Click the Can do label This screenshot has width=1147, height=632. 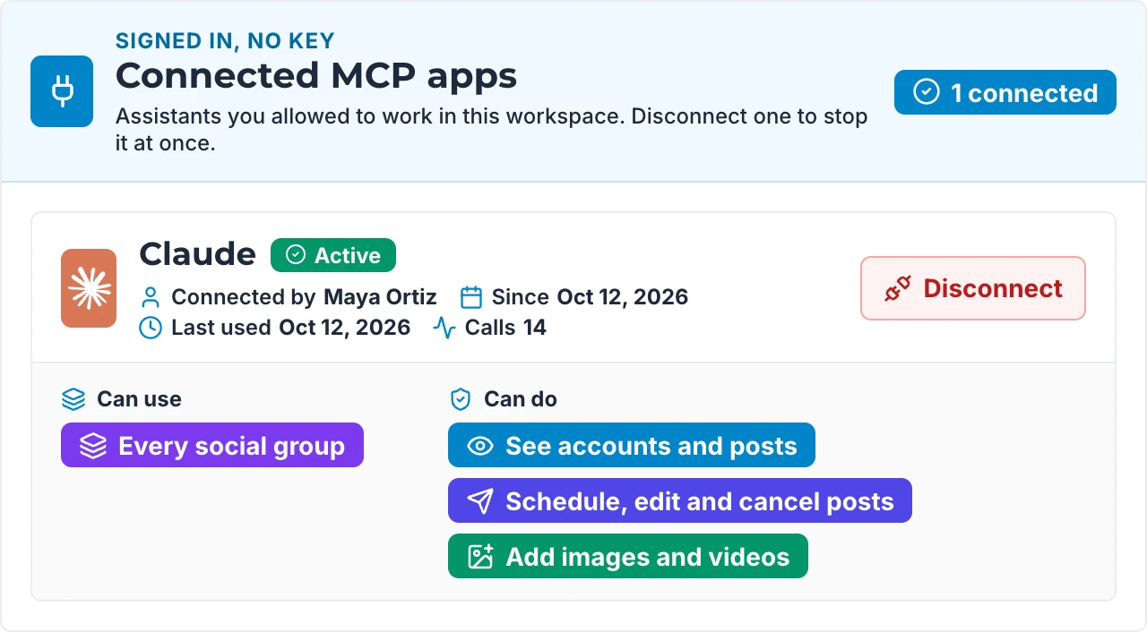(x=521, y=399)
